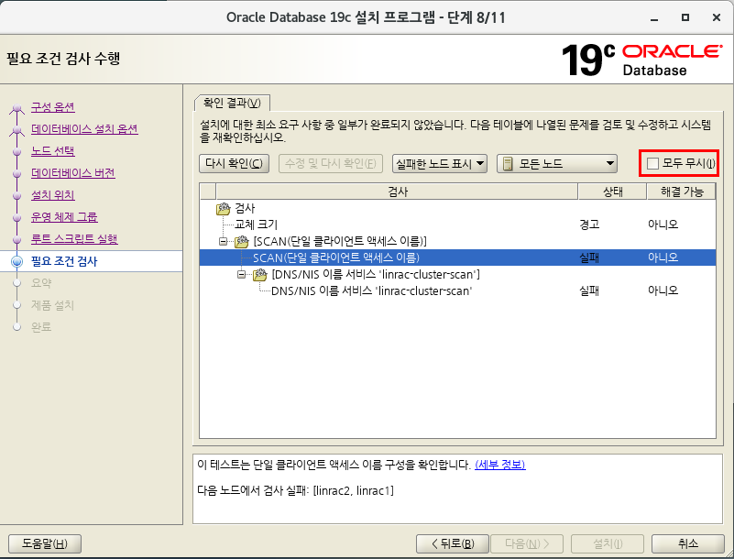Go to the 설치 위치 step
Image resolution: width=734 pixels, height=559 pixels.
53,195
